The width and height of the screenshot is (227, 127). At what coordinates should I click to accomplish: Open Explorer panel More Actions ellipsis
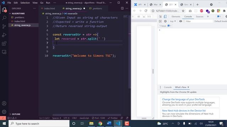(34, 8)
